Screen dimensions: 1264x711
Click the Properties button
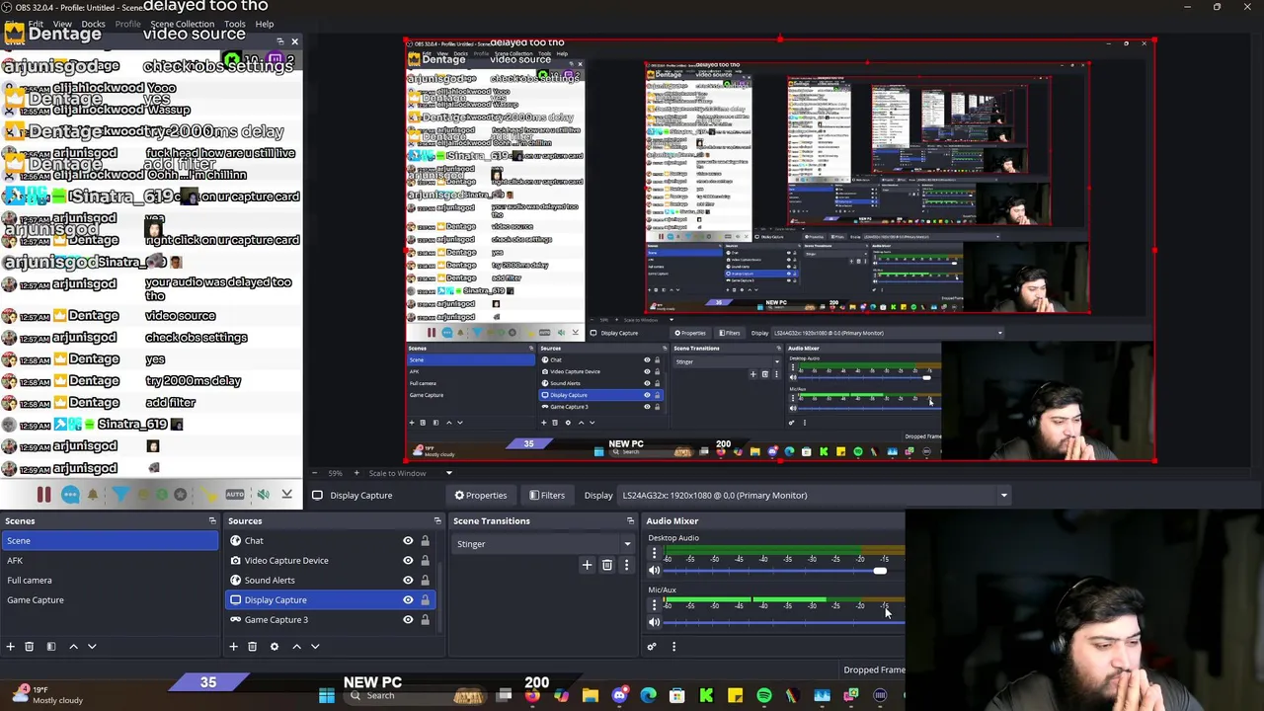(x=480, y=496)
